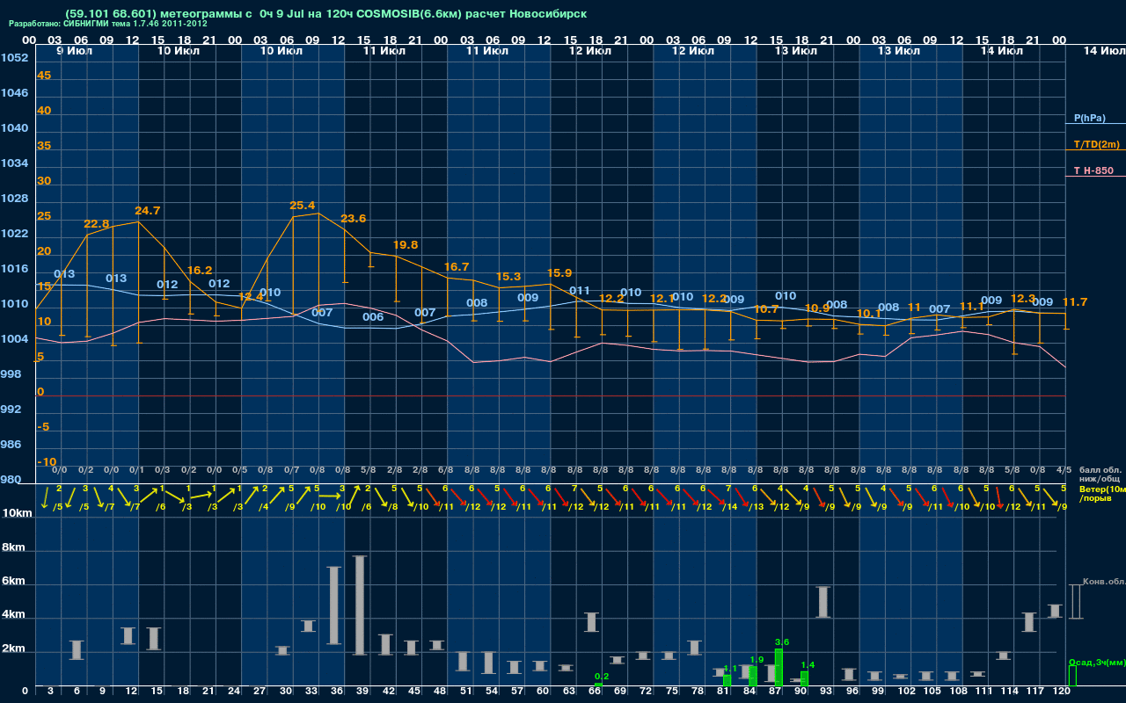
Task: Click the 15.3 temperature label
Action: (x=508, y=277)
